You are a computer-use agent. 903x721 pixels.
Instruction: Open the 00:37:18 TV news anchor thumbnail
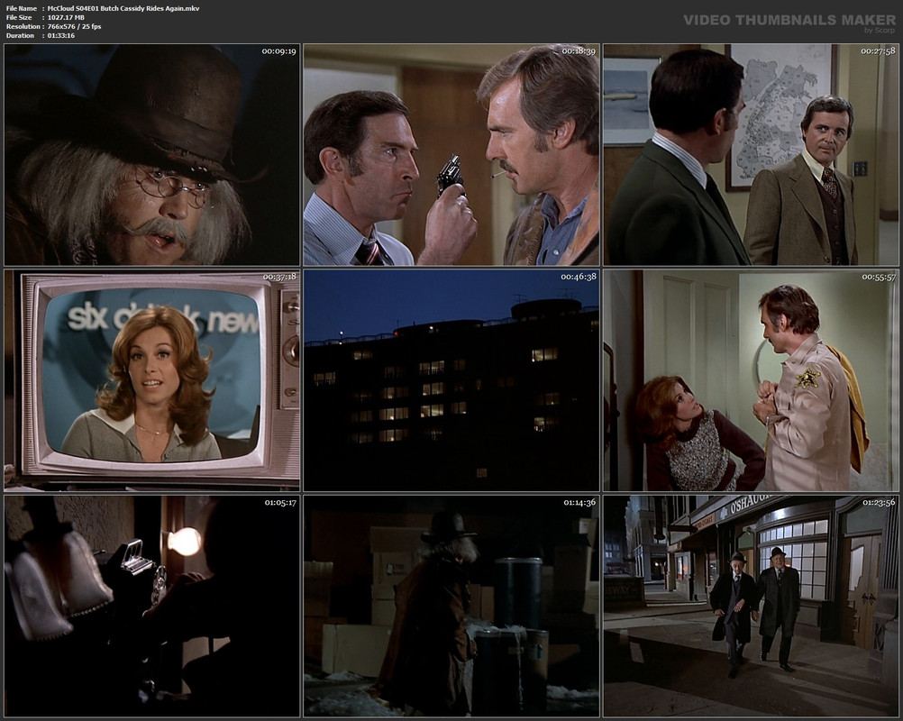coord(152,380)
